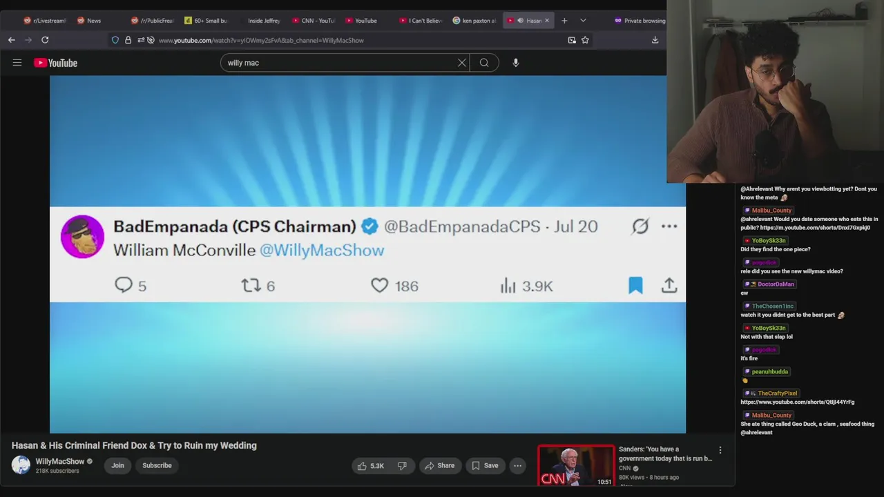Image resolution: width=884 pixels, height=497 pixels.
Task: Click the Grok icon on the tweet
Action: click(640, 226)
